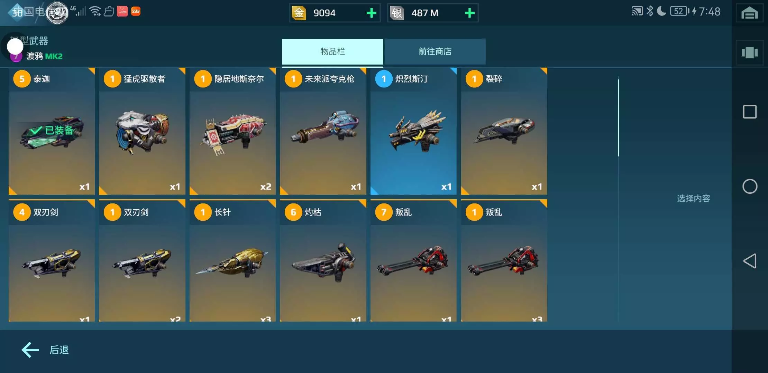Pick the 未来派夸克枪 weapon card
Viewport: 768px width, 373px height.
(323, 131)
